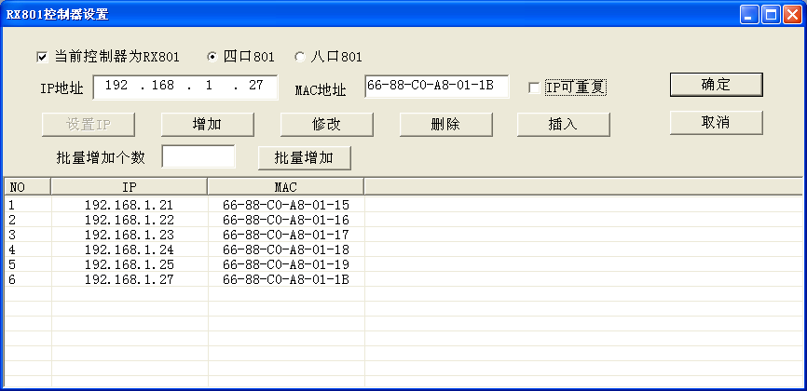Viewport: 807px width, 391px height.
Task: Close the RX801控制器设置 window
Action: [x=793, y=14]
